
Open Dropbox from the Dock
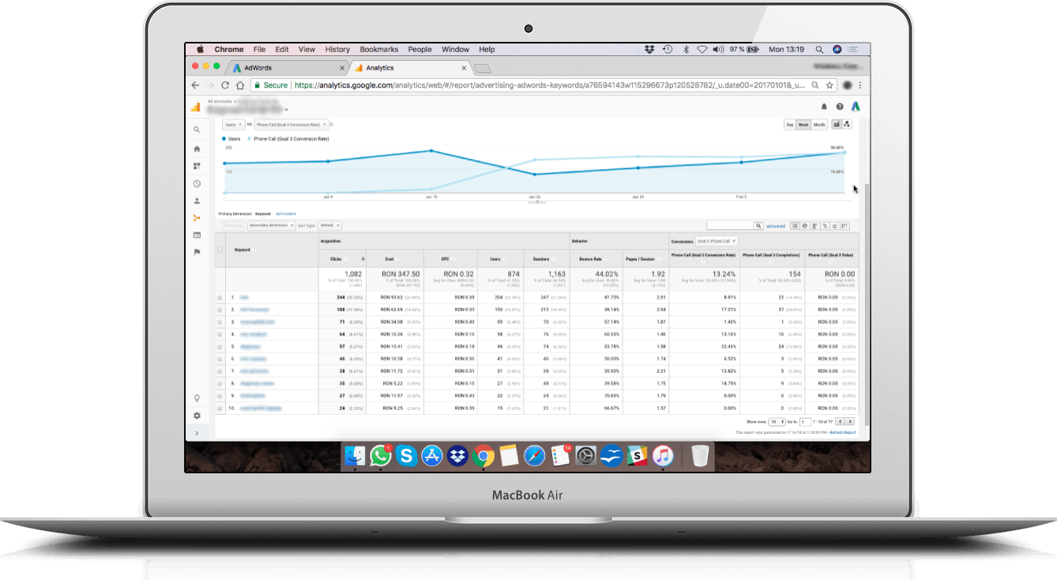457,455
